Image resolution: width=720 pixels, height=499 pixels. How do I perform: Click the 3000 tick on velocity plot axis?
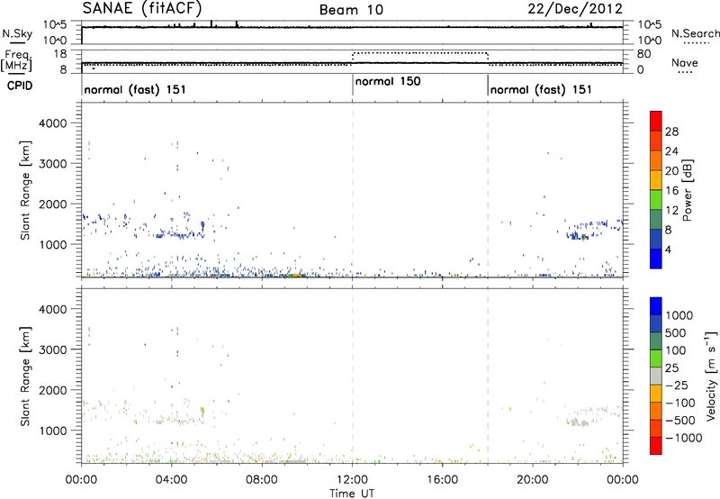tap(52, 349)
